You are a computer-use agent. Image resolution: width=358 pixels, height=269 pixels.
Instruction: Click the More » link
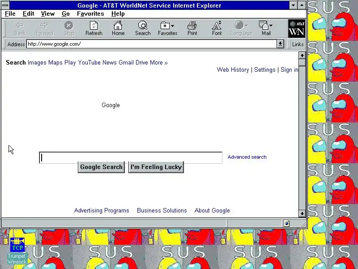[159, 63]
